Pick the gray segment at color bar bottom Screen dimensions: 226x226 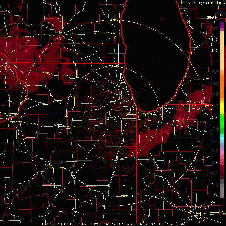tap(222, 188)
